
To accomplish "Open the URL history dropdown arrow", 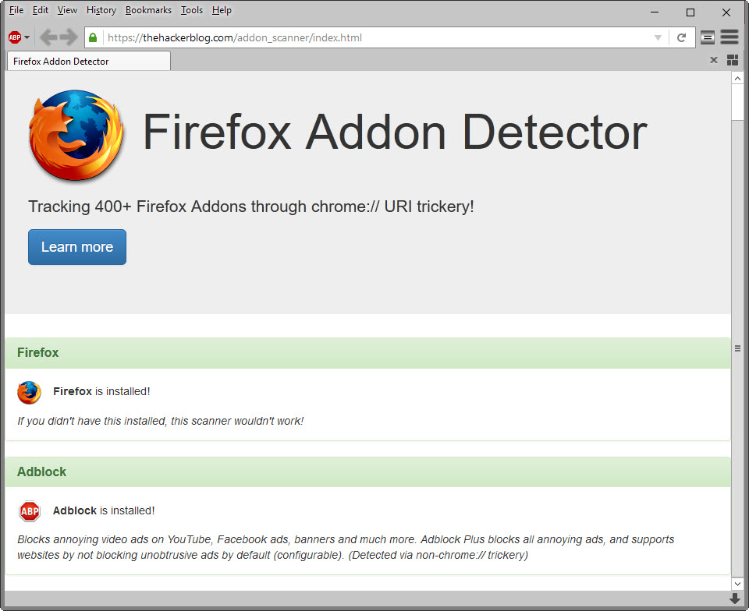I will [658, 37].
